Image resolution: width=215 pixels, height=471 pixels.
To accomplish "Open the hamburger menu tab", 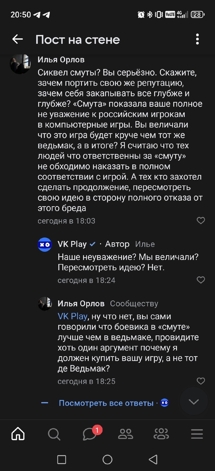I will pos(197,434).
